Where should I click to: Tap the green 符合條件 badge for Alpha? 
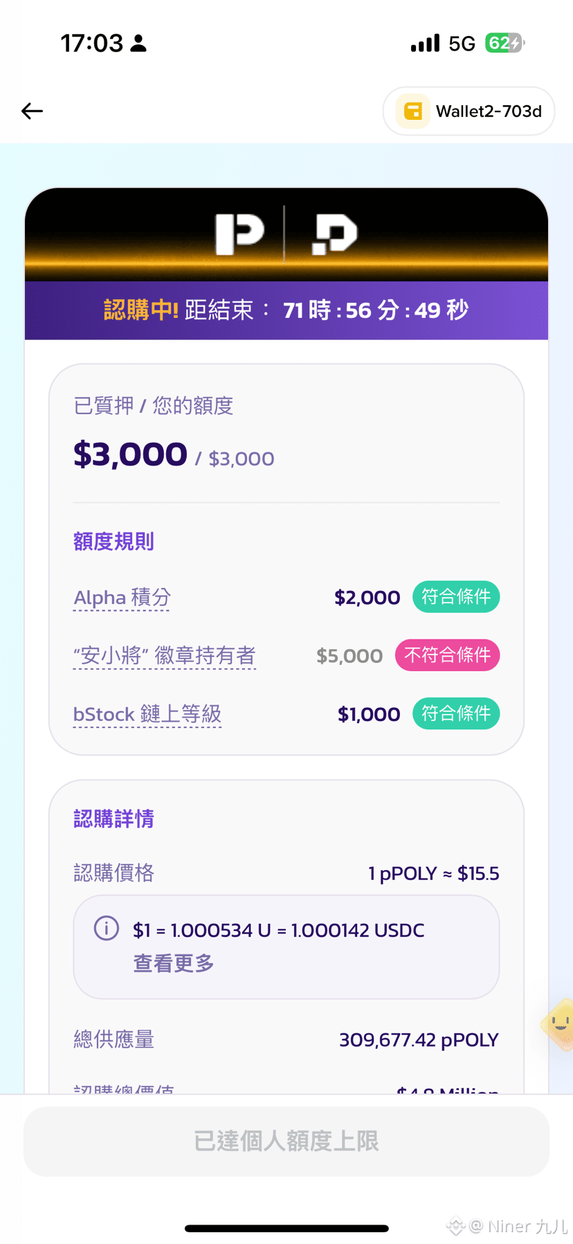456,596
